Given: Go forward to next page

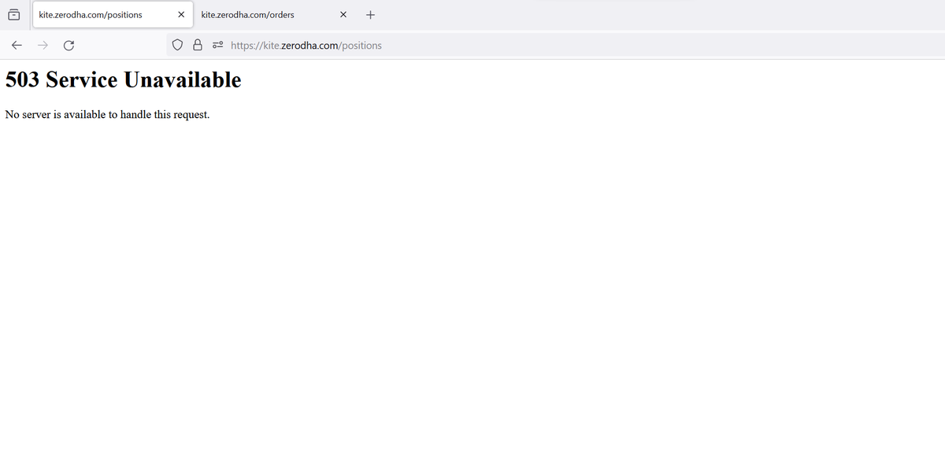Looking at the screenshot, I should click(43, 46).
